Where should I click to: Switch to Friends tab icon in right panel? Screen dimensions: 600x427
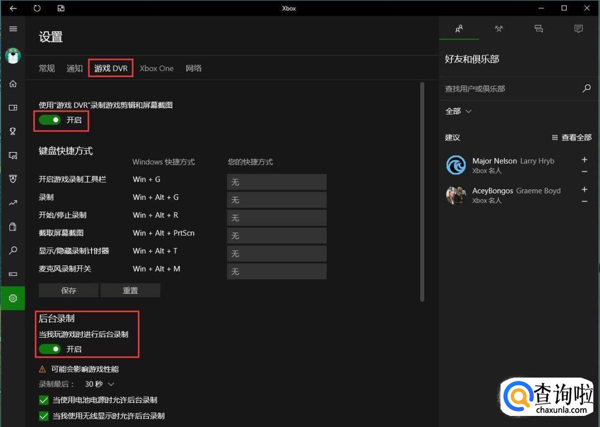(x=459, y=29)
